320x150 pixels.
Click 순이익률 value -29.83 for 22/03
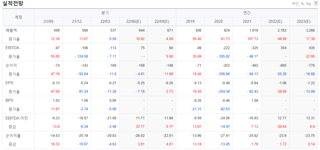pyautogui.click(x=112, y=135)
